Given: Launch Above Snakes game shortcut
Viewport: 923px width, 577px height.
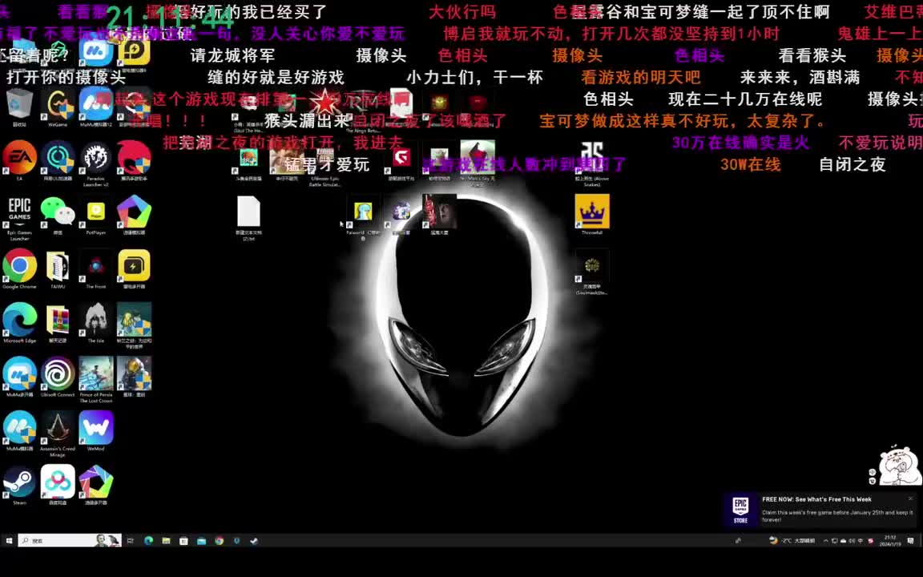Looking at the screenshot, I should coord(592,163).
